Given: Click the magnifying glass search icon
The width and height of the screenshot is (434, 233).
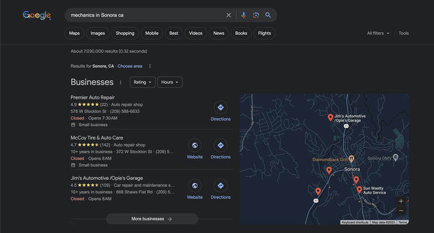Looking at the screenshot, I should pos(268,15).
